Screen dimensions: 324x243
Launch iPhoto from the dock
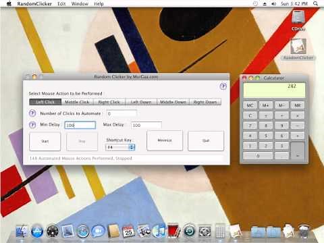coord(144,232)
